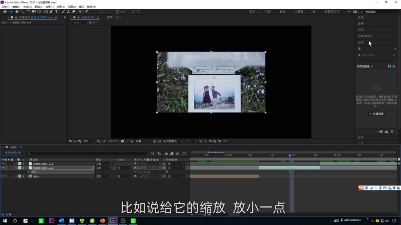Open the resolution quality dropdown below viewer
The height and width of the screenshot is (225, 401).
(143, 141)
